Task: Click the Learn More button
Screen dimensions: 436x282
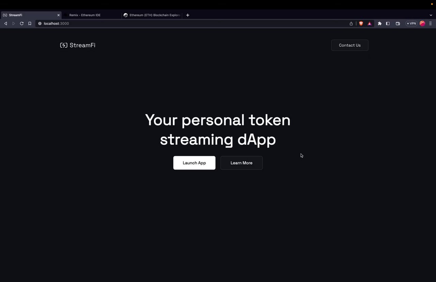Action: 242,163
